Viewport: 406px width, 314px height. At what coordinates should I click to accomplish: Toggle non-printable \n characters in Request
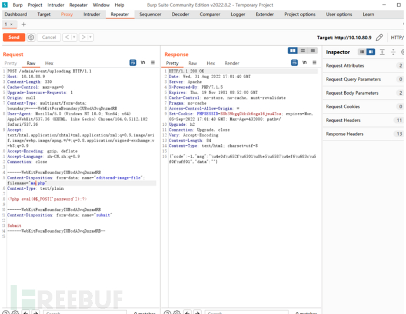(x=143, y=62)
